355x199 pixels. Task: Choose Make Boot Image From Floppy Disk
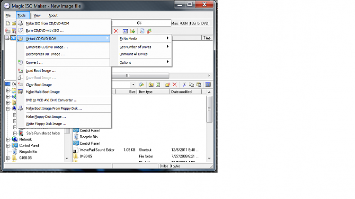(64, 108)
